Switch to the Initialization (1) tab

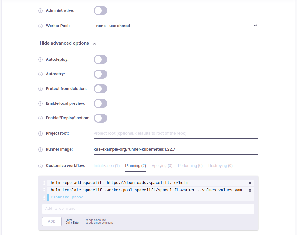click(106, 166)
